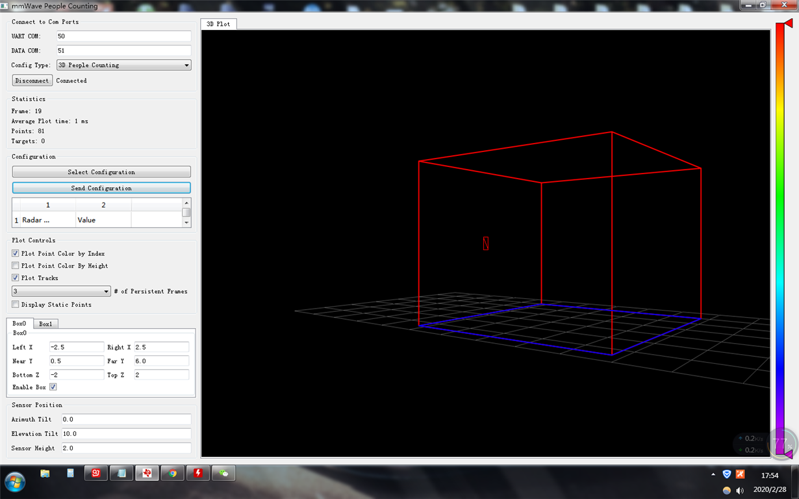Screen dimensions: 799x499
Task: Show hidden system tray icons arrow
Action: [x=714, y=475]
